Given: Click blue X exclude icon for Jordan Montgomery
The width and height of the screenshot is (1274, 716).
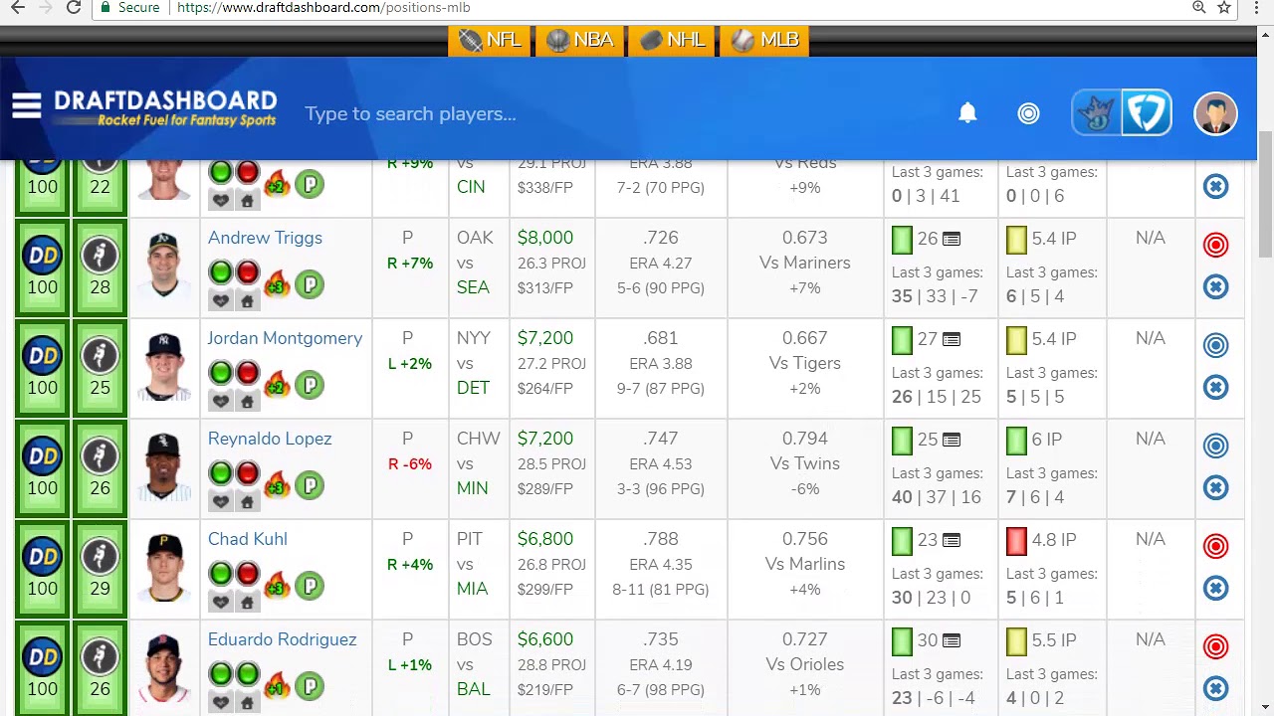Looking at the screenshot, I should tap(1215, 388).
